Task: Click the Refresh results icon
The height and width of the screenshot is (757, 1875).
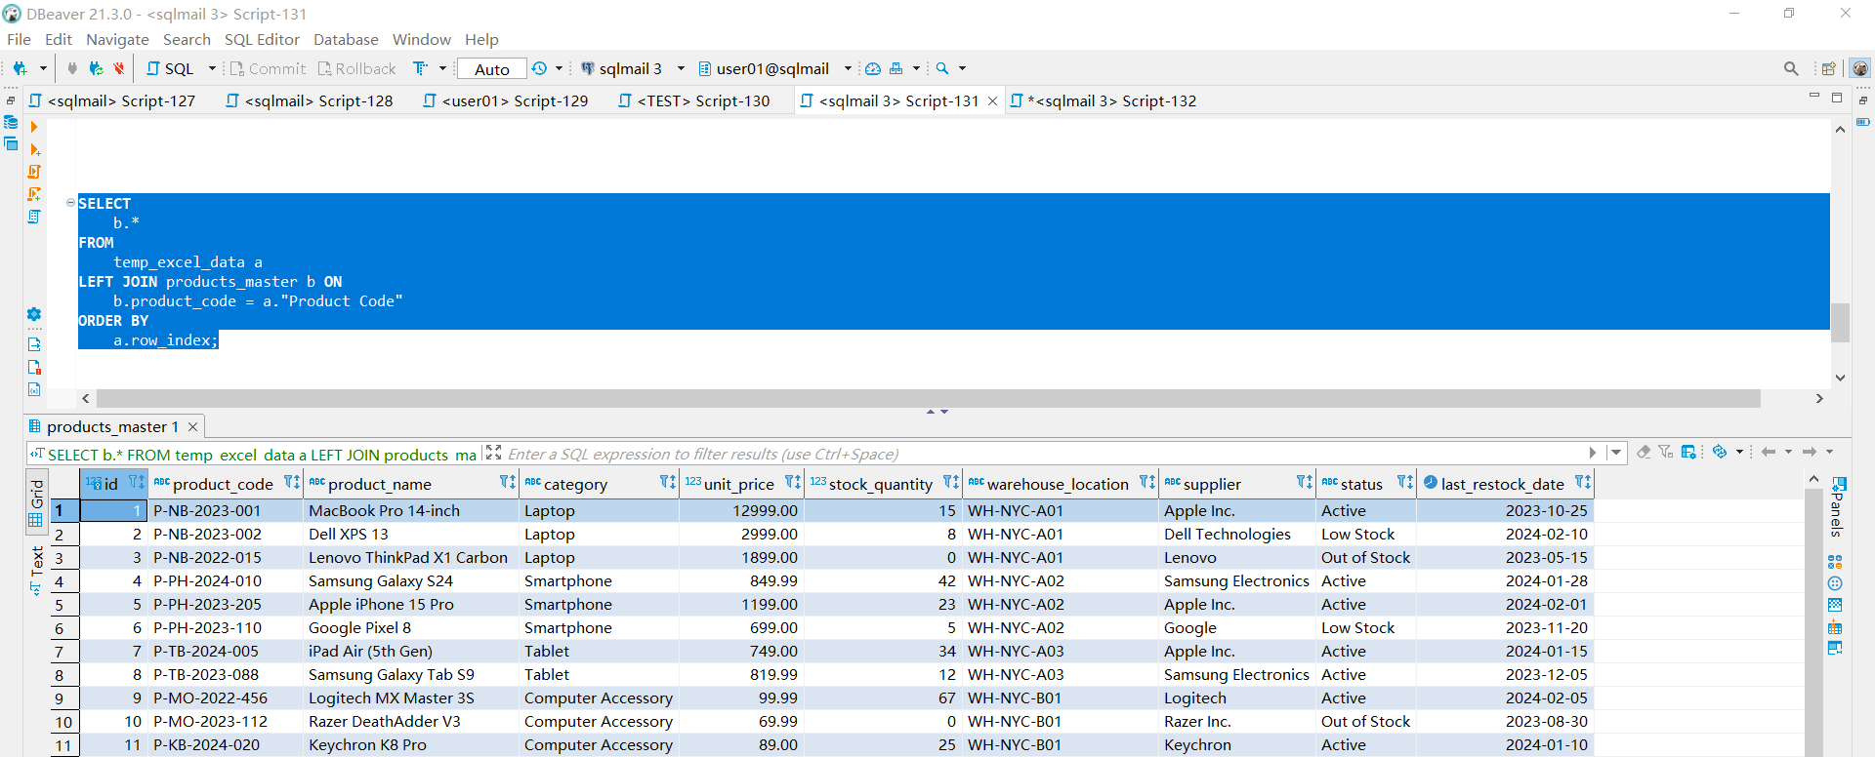Action: tap(1720, 452)
